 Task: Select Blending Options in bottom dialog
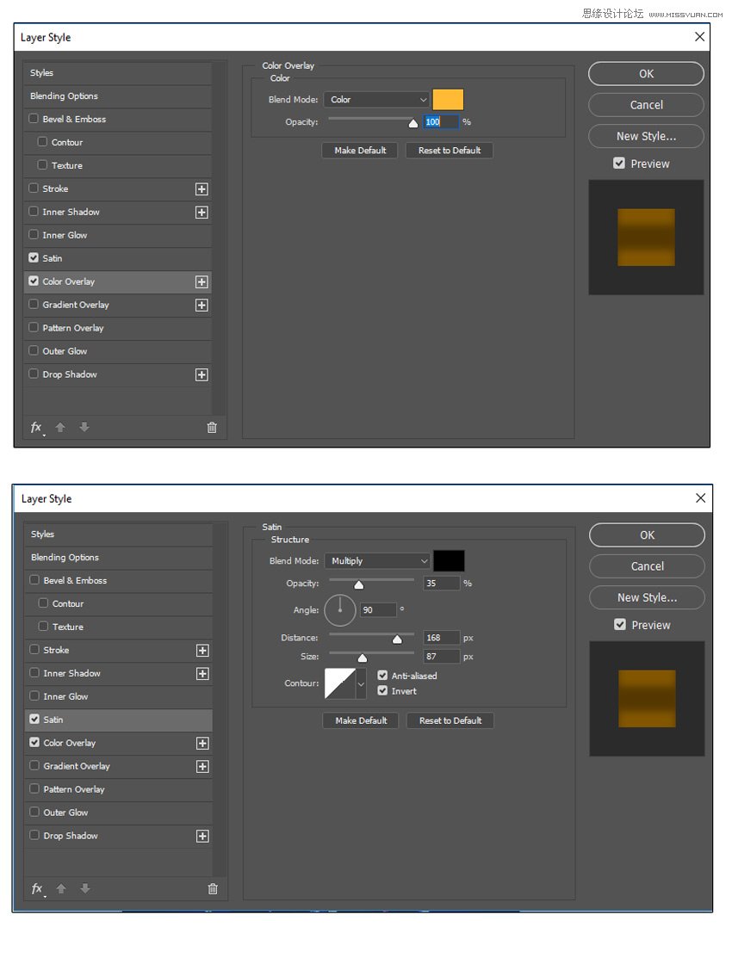pyautogui.click(x=118, y=558)
